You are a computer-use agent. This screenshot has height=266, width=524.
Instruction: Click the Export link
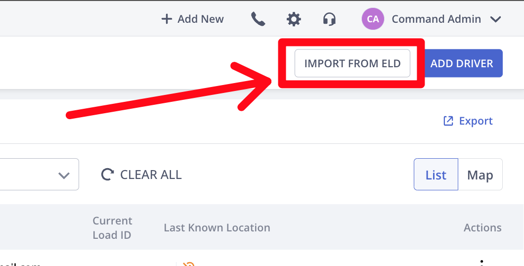468,121
